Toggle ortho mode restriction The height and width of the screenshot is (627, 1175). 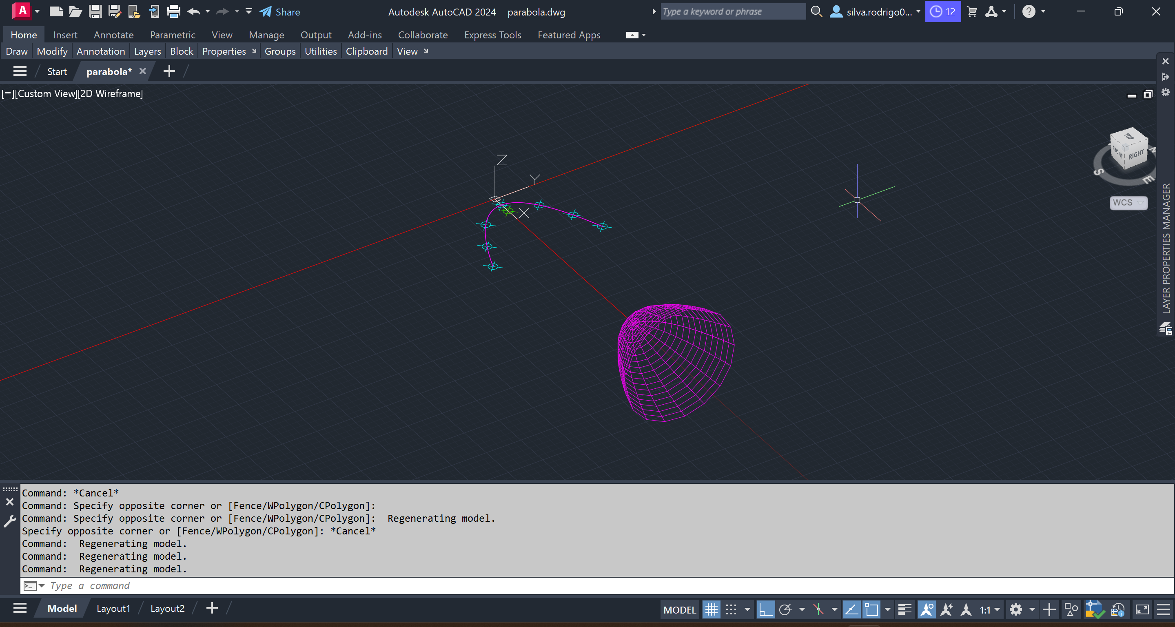coord(765,610)
